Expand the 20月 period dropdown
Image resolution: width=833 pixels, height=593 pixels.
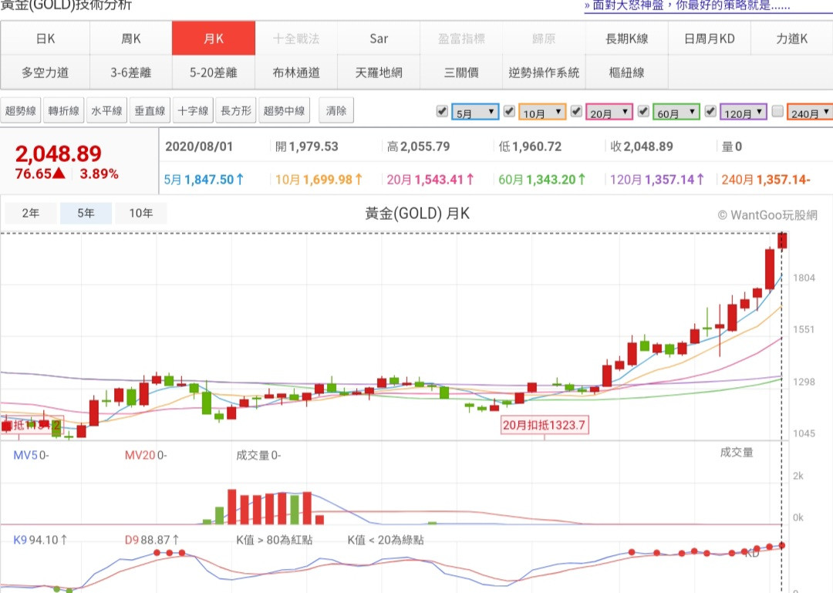(x=609, y=113)
